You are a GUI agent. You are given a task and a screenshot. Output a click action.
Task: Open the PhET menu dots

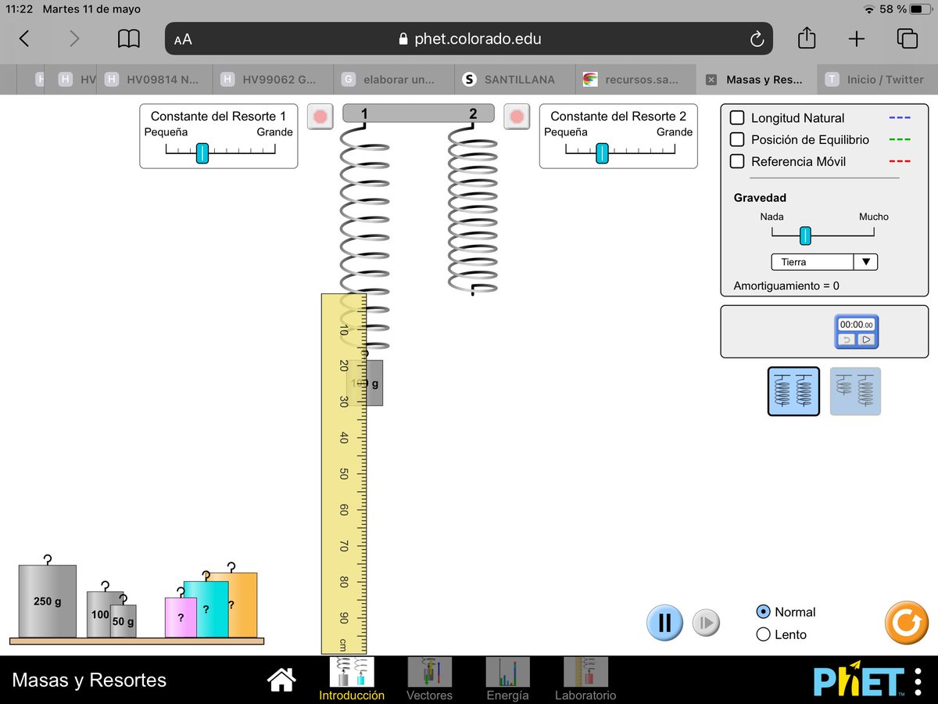pyautogui.click(x=917, y=681)
